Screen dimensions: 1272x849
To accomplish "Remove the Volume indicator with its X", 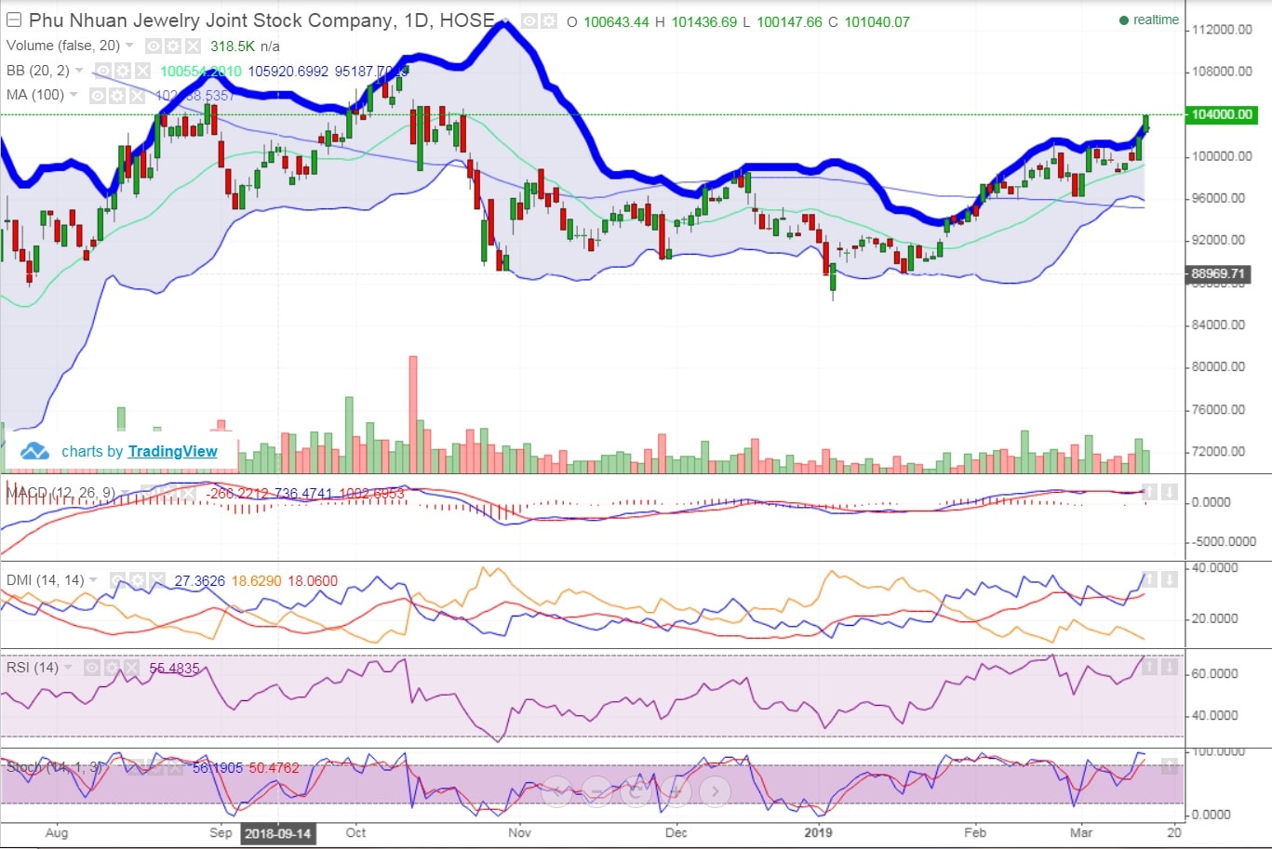I will [x=193, y=46].
